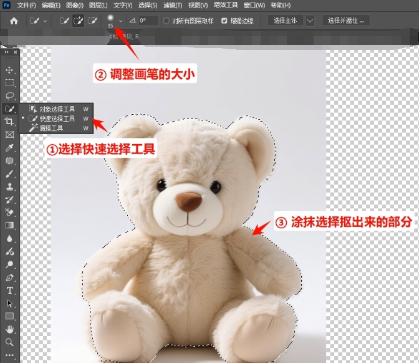Choose New Selection mode button

point(64,21)
